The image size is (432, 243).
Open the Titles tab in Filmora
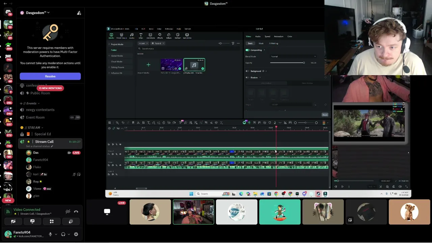tap(141, 36)
